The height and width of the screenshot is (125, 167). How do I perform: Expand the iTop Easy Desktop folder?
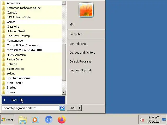click(x=32, y=36)
